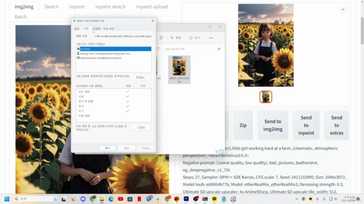Viewport: 364px width, 204px height.
Task: Switch to the 일반 tab in properties dialog
Action: click(77, 29)
